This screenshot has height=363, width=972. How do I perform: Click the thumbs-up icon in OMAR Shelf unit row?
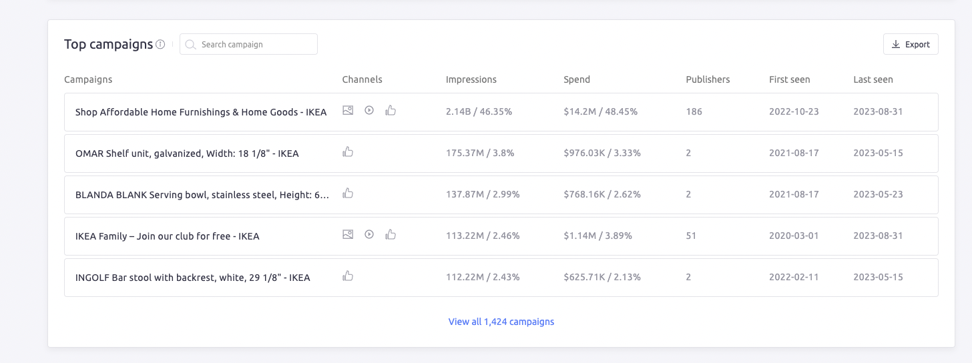pos(347,152)
